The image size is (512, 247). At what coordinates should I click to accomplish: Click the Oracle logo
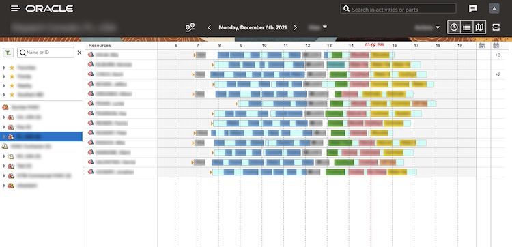[49, 9]
